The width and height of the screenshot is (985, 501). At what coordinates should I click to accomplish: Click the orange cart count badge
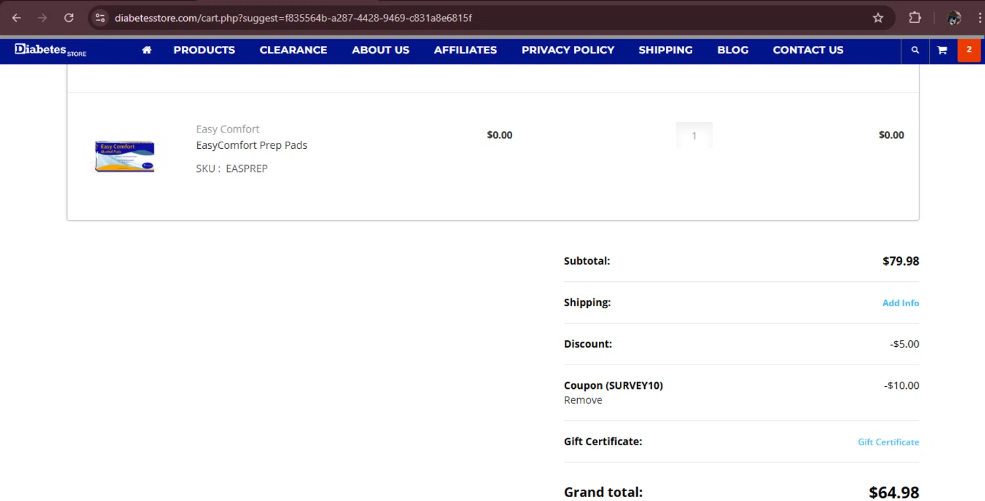tap(969, 50)
